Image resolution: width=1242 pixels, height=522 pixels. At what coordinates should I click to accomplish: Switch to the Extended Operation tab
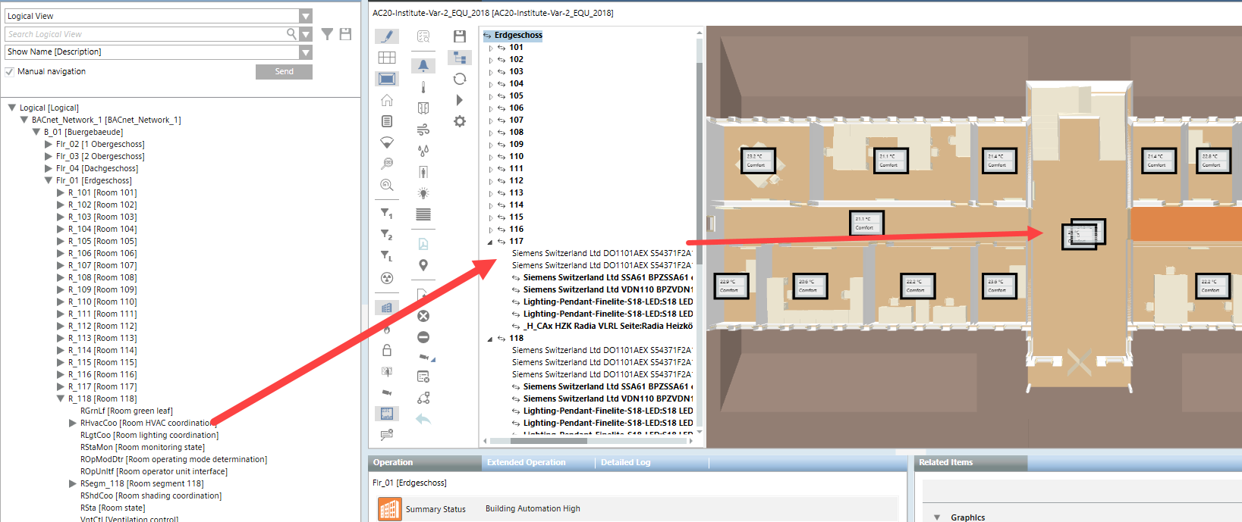[x=526, y=463]
